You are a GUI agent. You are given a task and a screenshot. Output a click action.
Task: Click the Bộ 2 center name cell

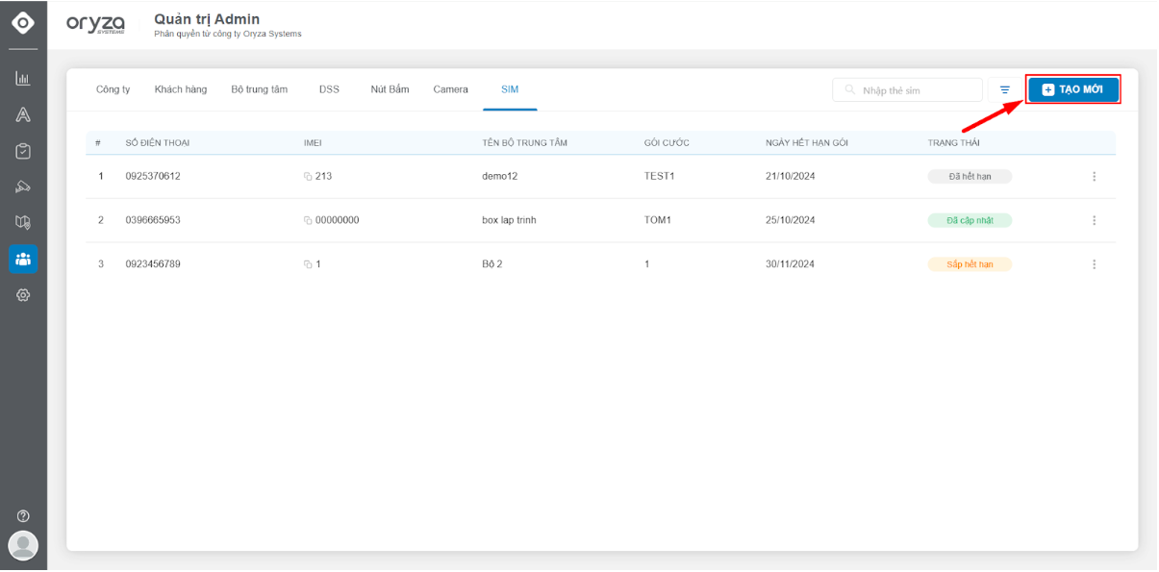pos(491,264)
